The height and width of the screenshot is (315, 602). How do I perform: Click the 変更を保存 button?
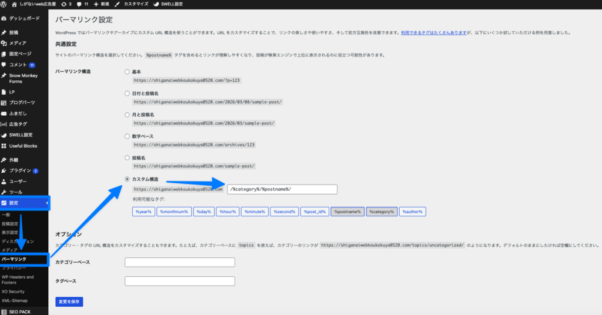pos(69,301)
